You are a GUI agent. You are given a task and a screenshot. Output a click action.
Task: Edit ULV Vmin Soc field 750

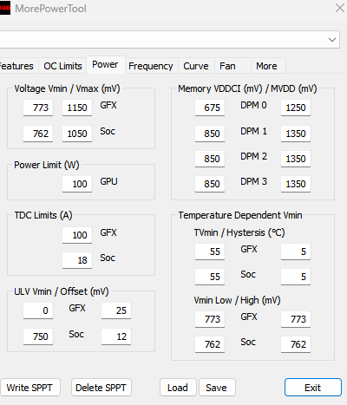(38, 336)
